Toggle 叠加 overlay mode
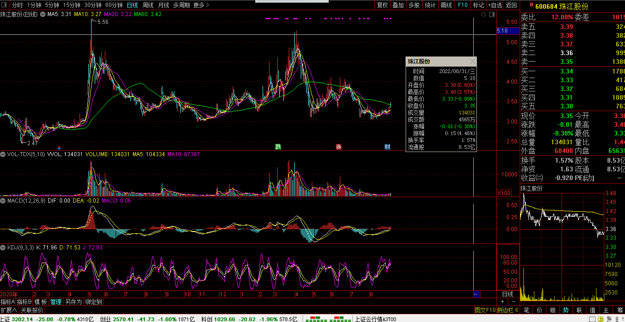Viewport: 625px width, 322px height. (398, 5)
